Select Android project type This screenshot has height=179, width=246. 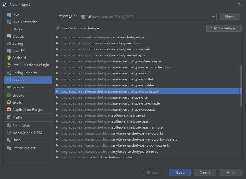(28, 58)
